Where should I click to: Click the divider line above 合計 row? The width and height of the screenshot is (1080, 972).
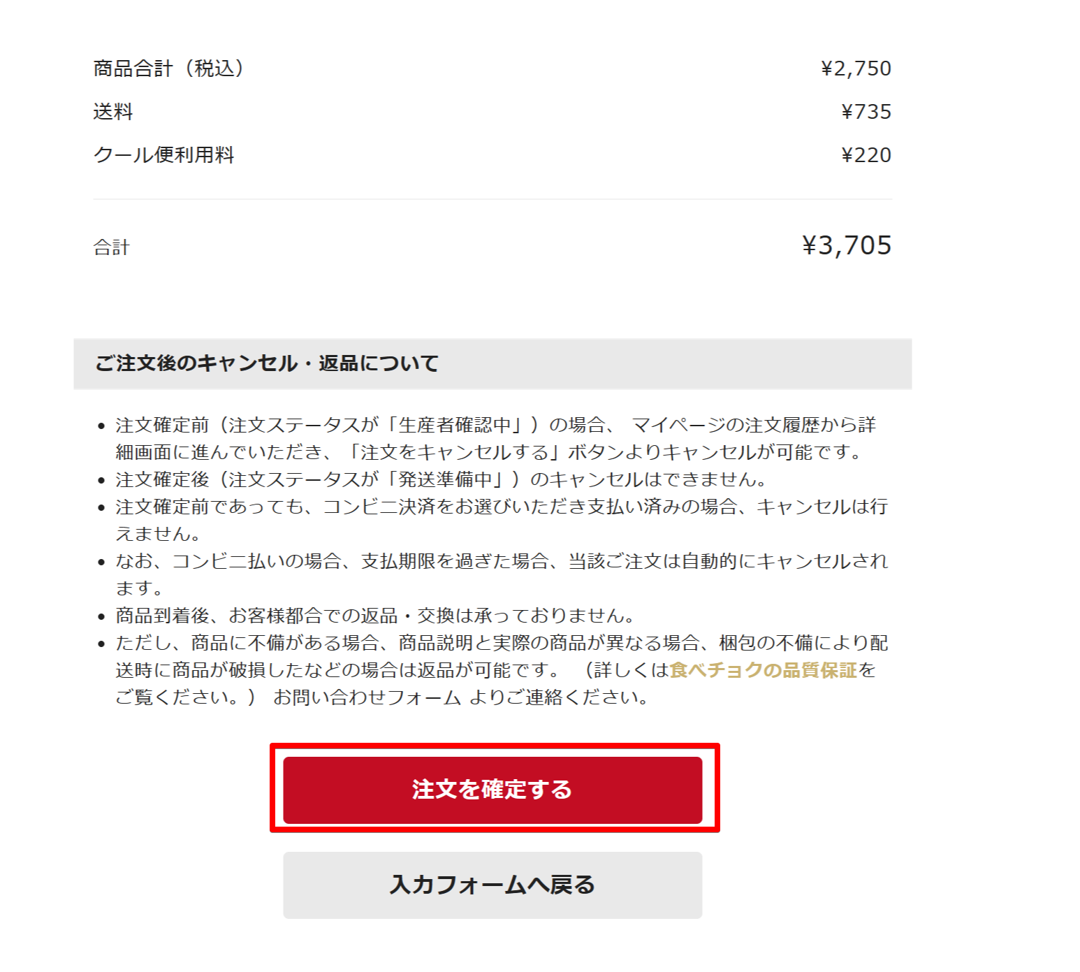(x=492, y=199)
